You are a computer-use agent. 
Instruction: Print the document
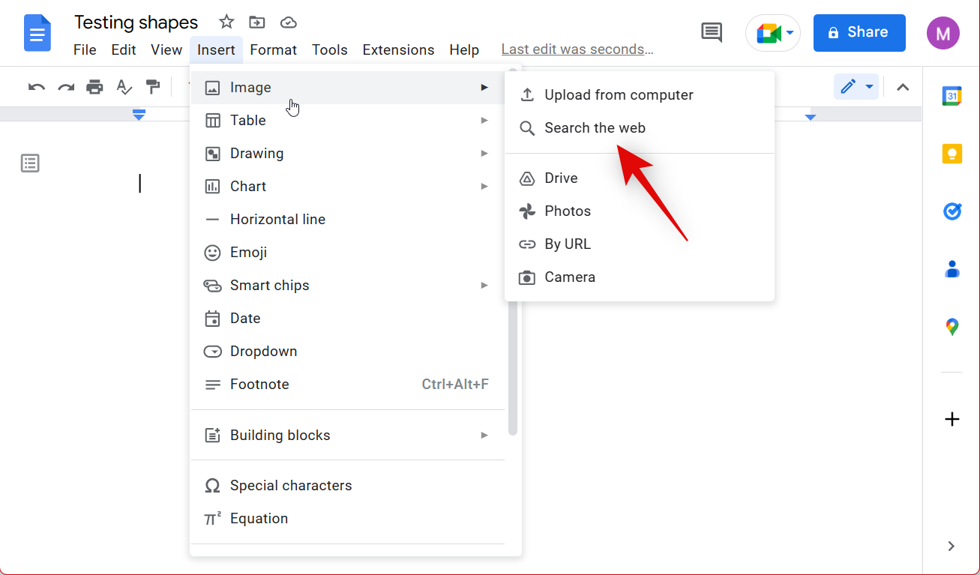94,87
